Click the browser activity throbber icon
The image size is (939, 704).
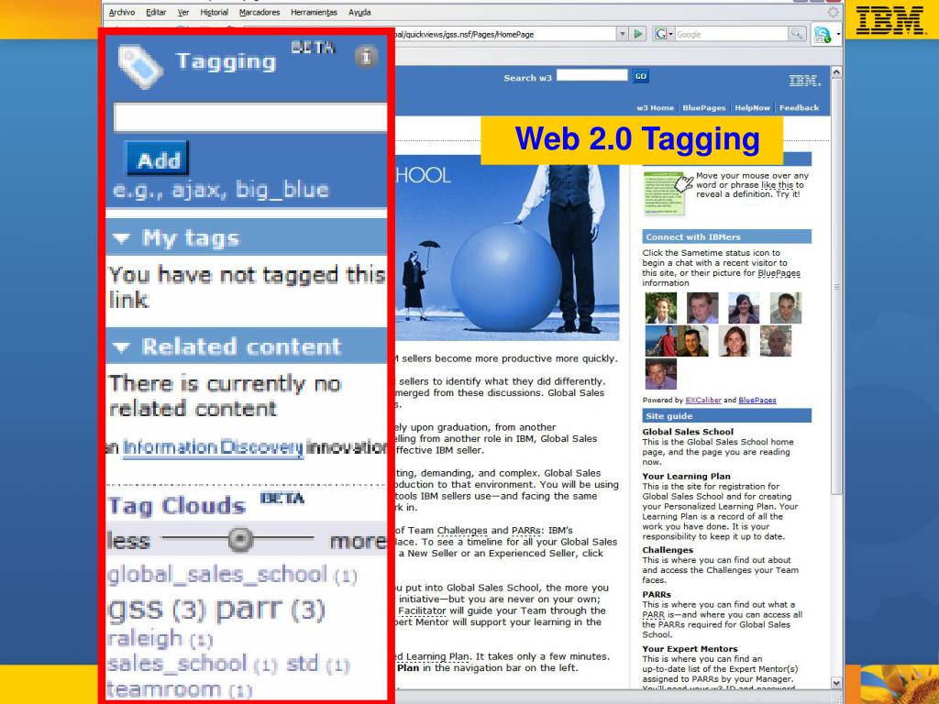point(833,12)
